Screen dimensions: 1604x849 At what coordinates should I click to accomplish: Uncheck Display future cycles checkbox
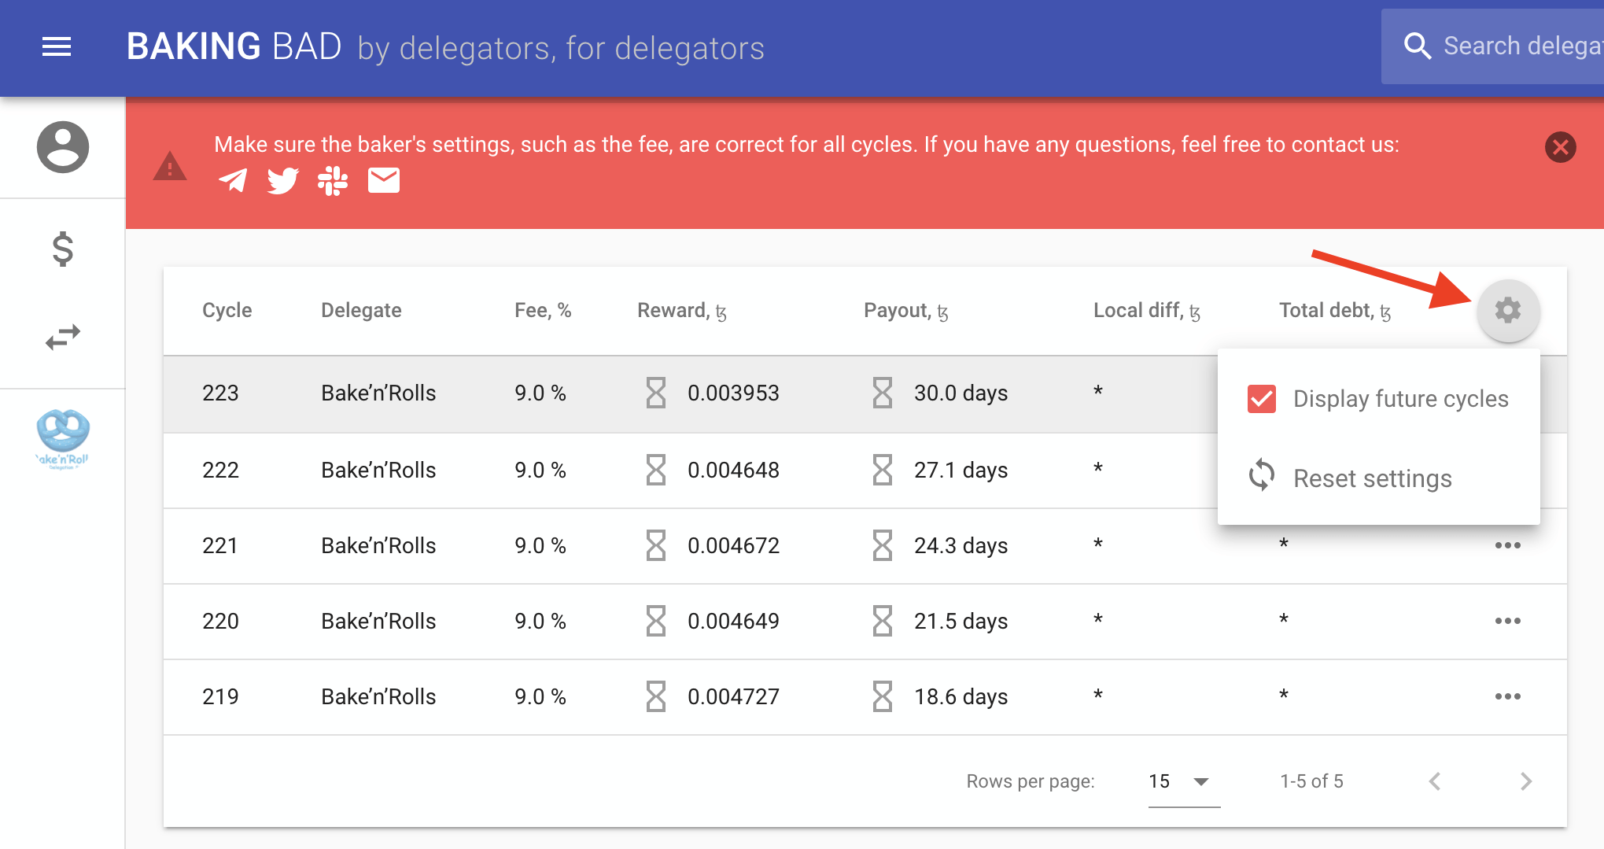point(1262,399)
